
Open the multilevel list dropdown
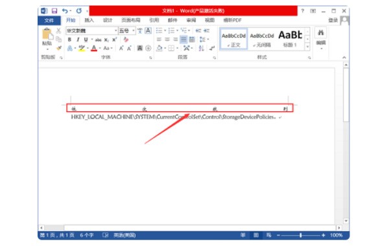point(189,30)
